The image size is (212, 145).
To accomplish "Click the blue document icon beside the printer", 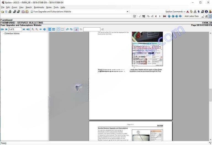I will [x=6, y=12].
